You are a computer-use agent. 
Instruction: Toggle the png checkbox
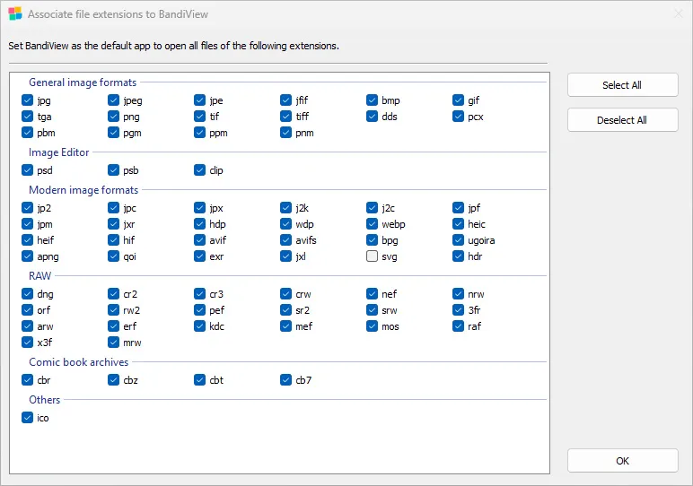[x=114, y=117]
